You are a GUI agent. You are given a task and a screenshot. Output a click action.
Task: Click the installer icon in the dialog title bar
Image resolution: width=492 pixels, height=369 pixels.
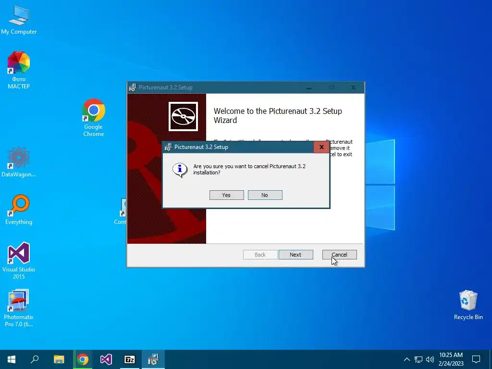click(168, 147)
